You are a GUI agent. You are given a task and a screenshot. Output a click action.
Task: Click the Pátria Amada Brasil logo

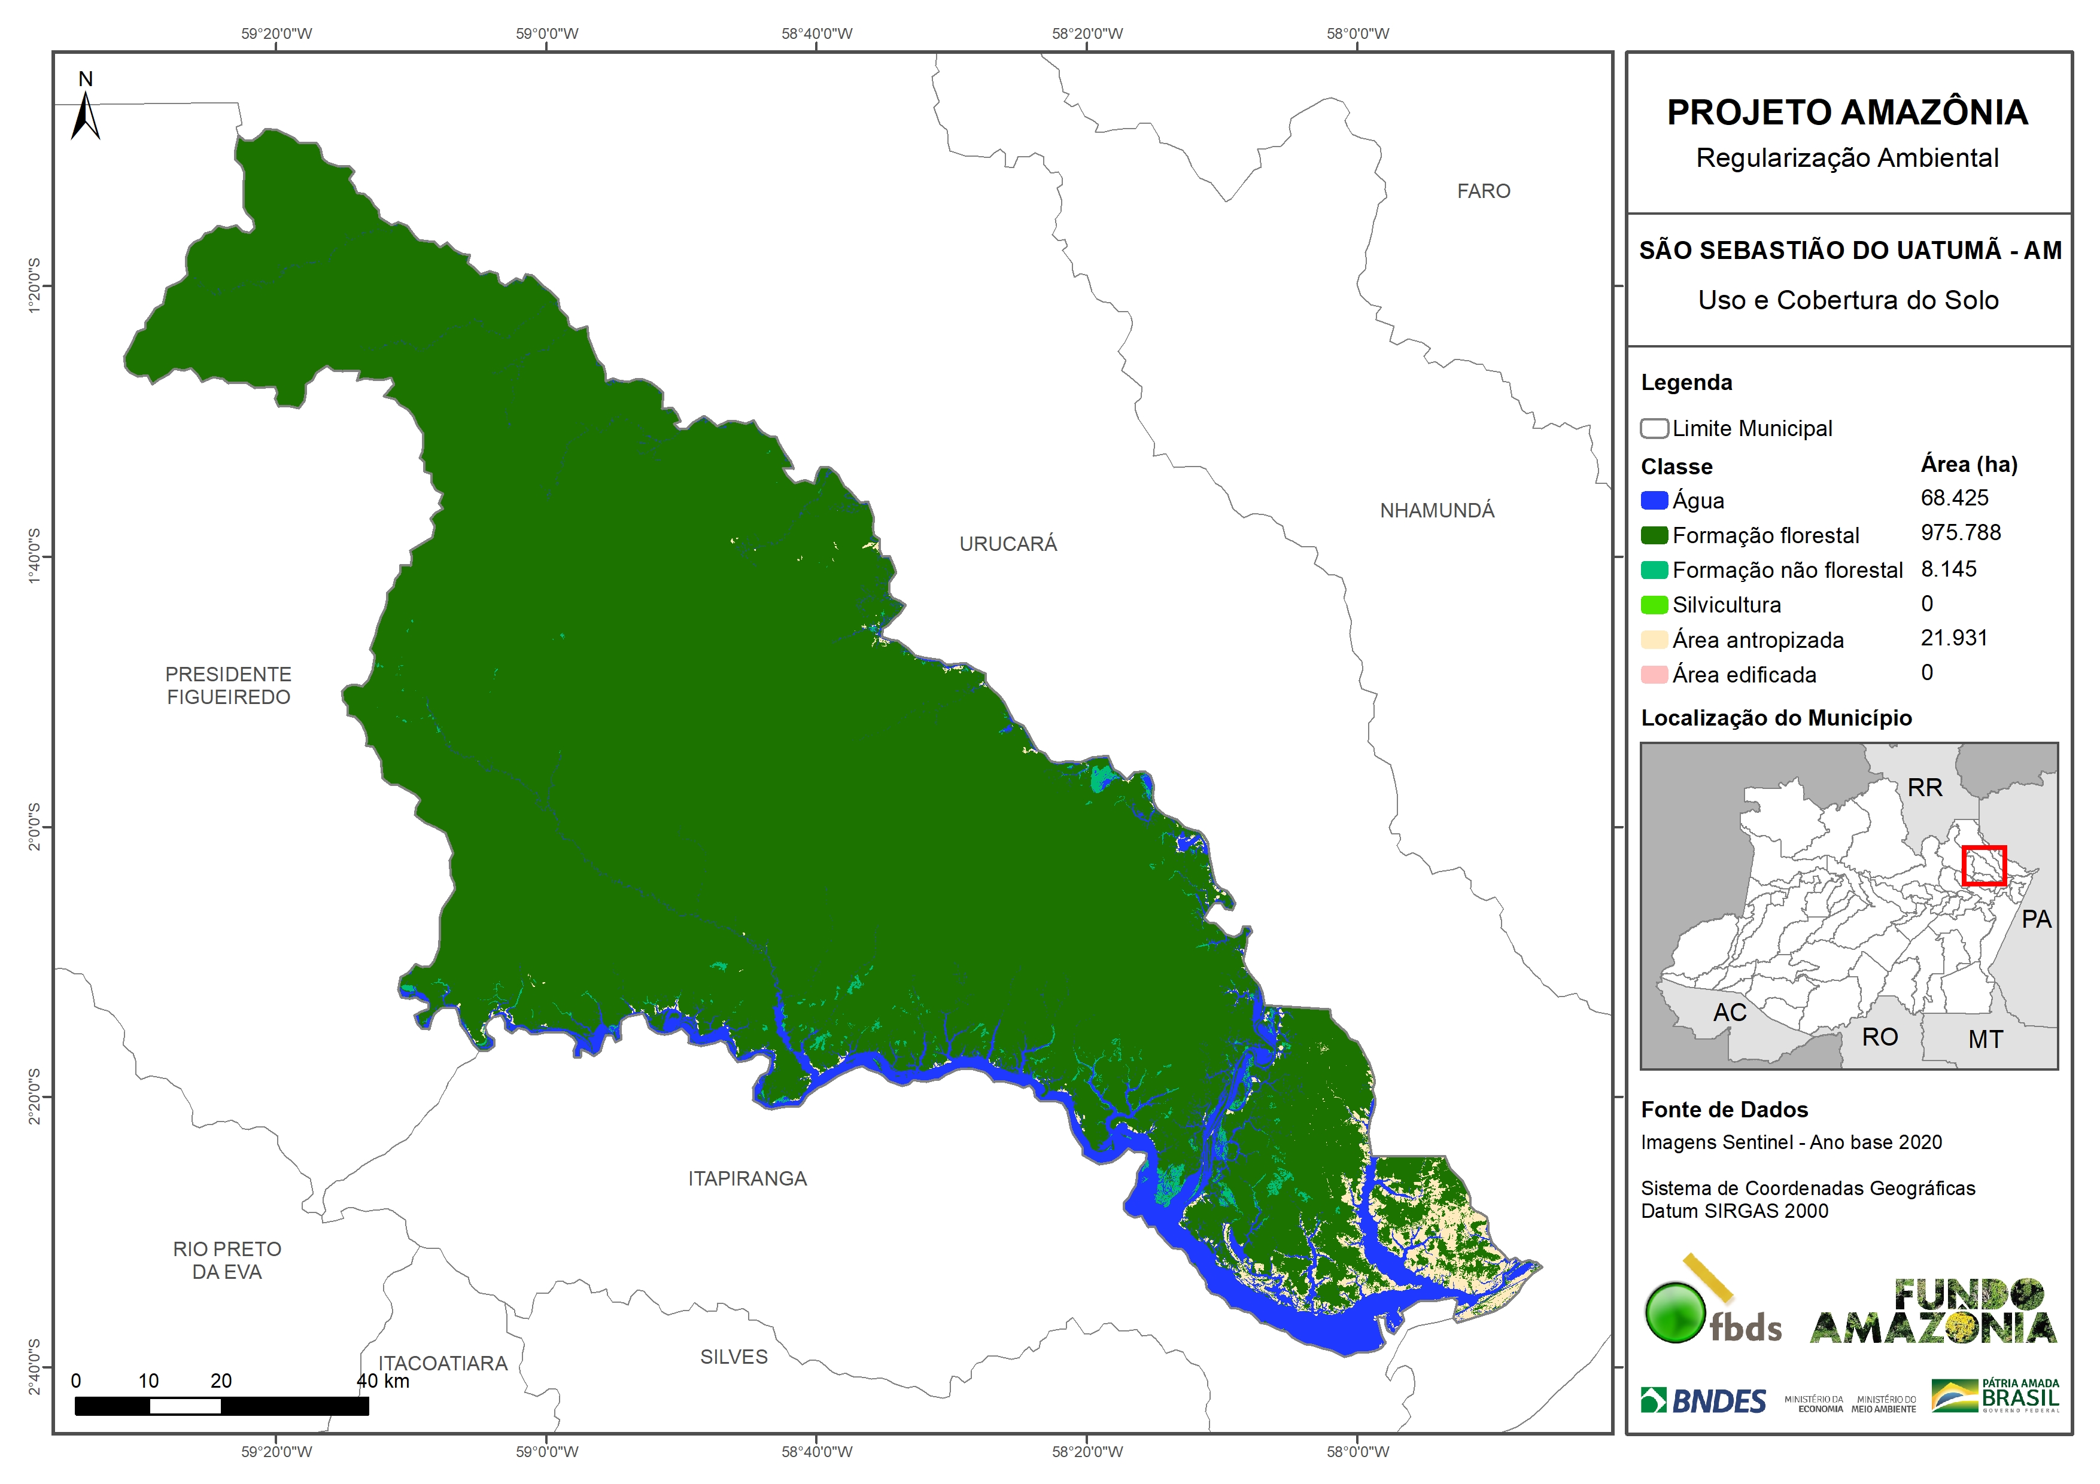pos(1996,1396)
